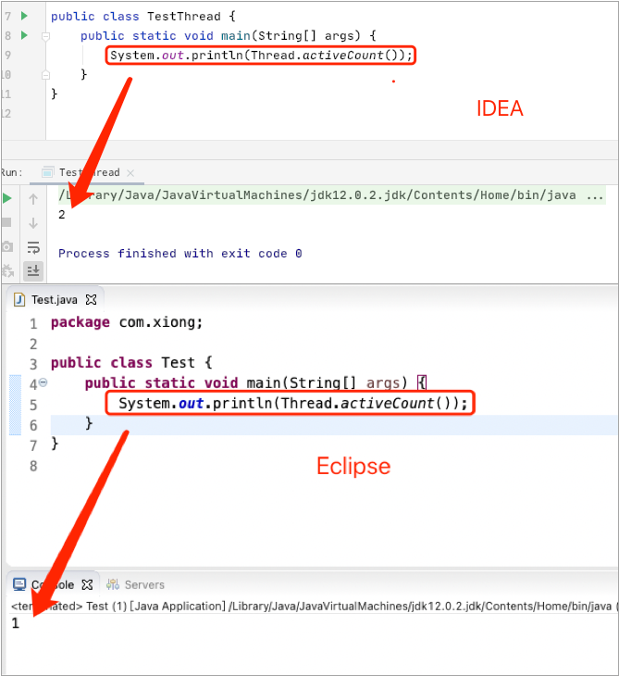The height and width of the screenshot is (676, 619).
Task: Close the Test.java tab in Eclipse
Action: (91, 300)
